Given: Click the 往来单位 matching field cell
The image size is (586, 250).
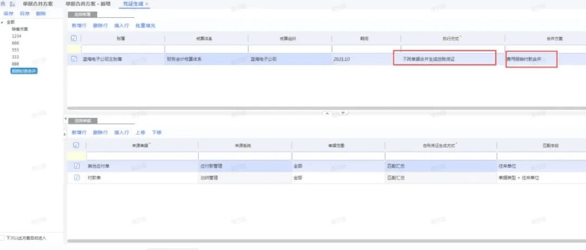Looking at the screenshot, I should click(x=541, y=166).
